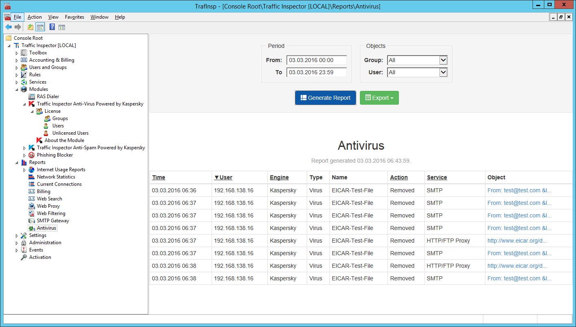Open the Action menu
Screen dimensions: 576x327
[x=35, y=17]
